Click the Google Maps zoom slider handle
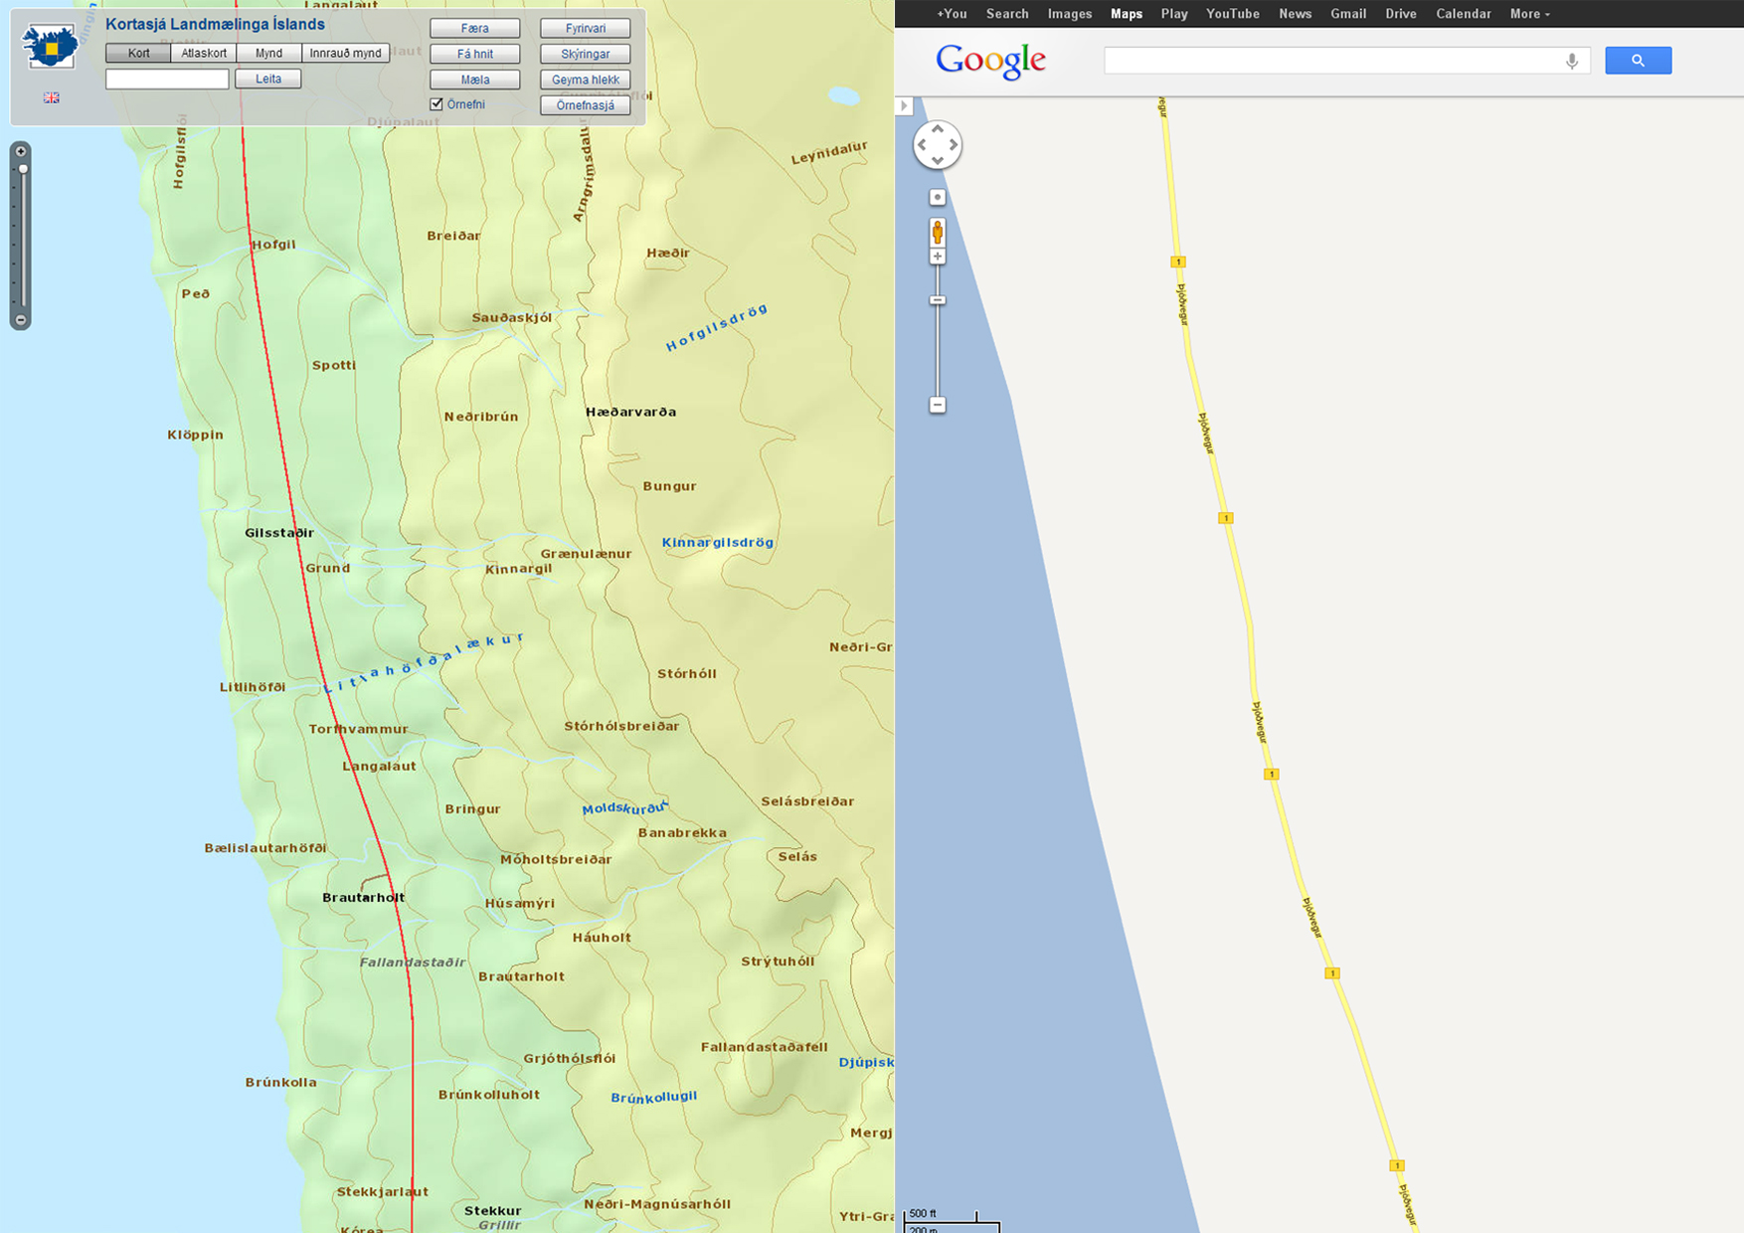 coord(937,300)
